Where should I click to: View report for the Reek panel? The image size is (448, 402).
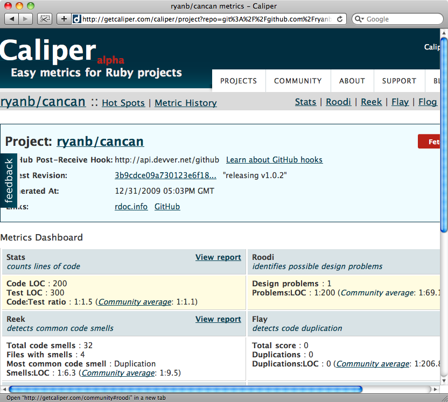[218, 319]
